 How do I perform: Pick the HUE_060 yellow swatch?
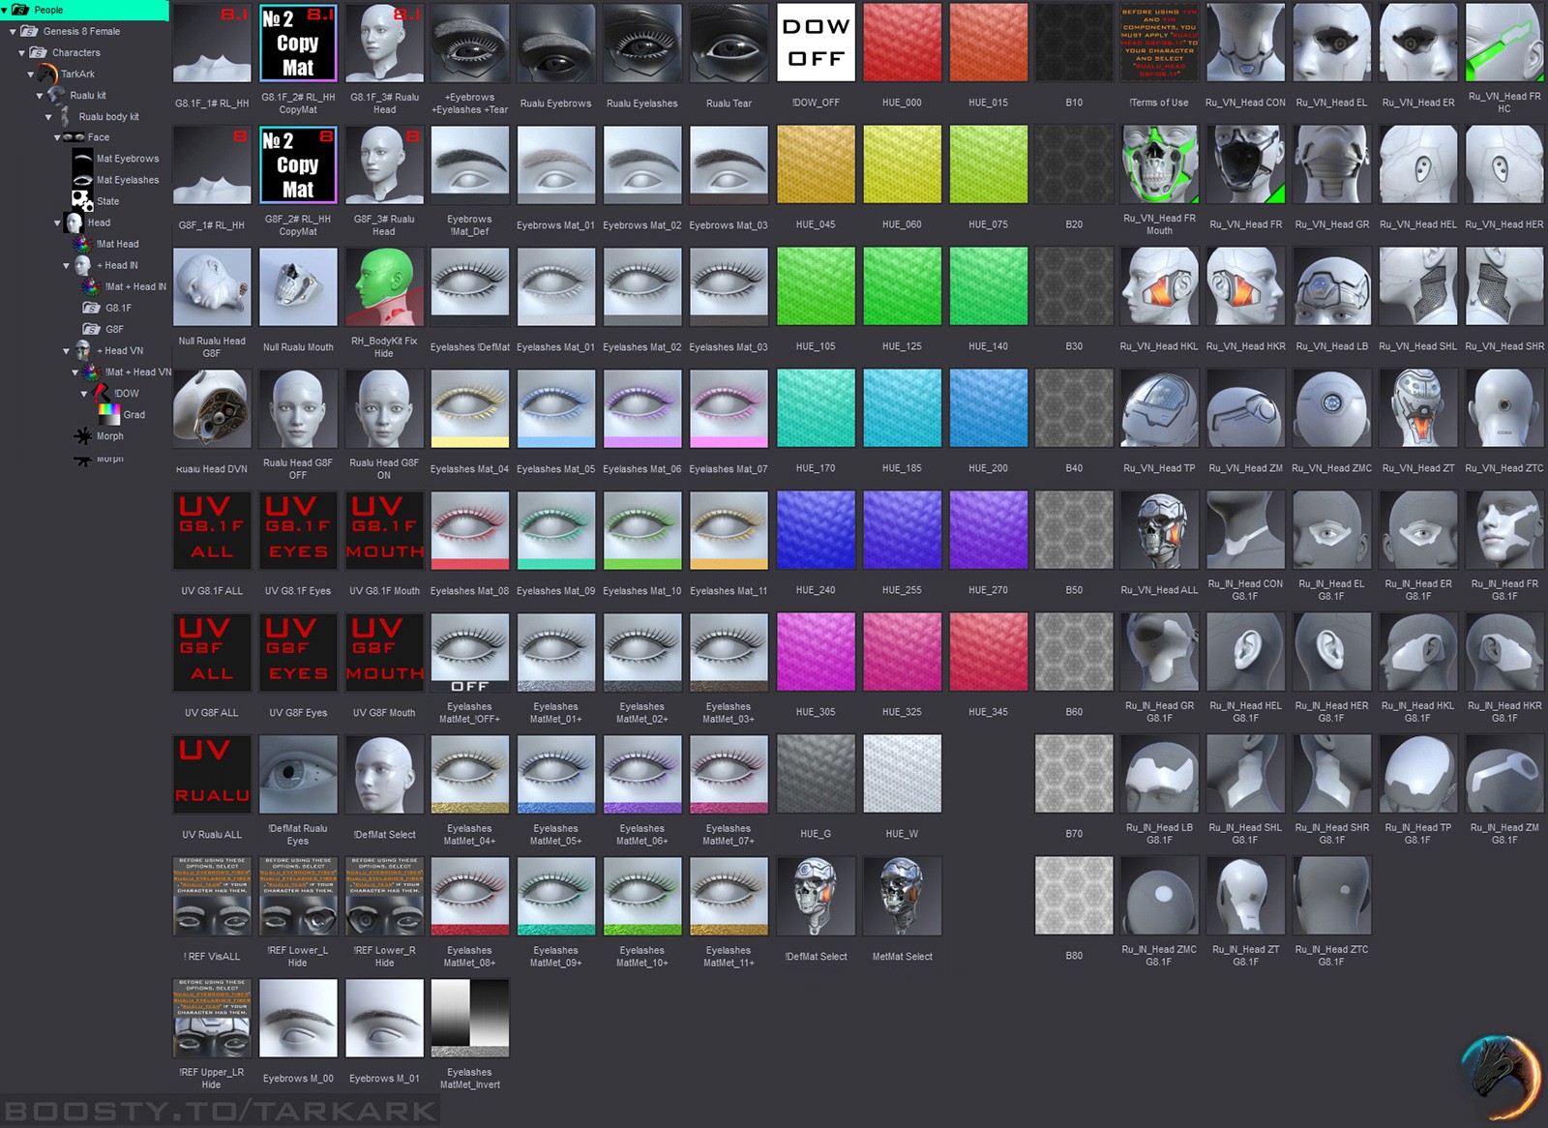tap(902, 164)
